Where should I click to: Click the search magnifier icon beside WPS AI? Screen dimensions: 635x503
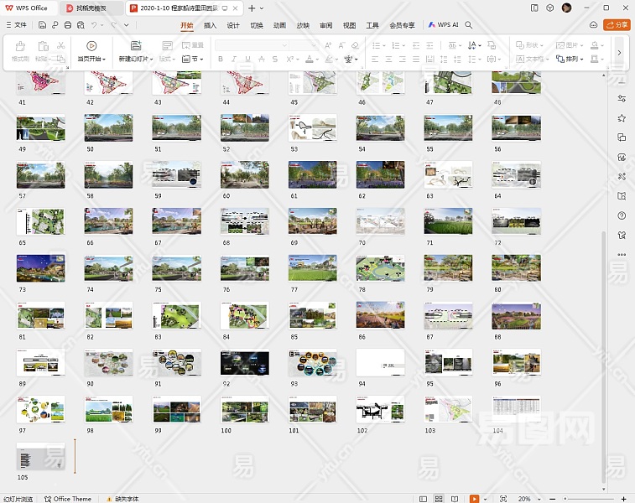click(x=469, y=25)
